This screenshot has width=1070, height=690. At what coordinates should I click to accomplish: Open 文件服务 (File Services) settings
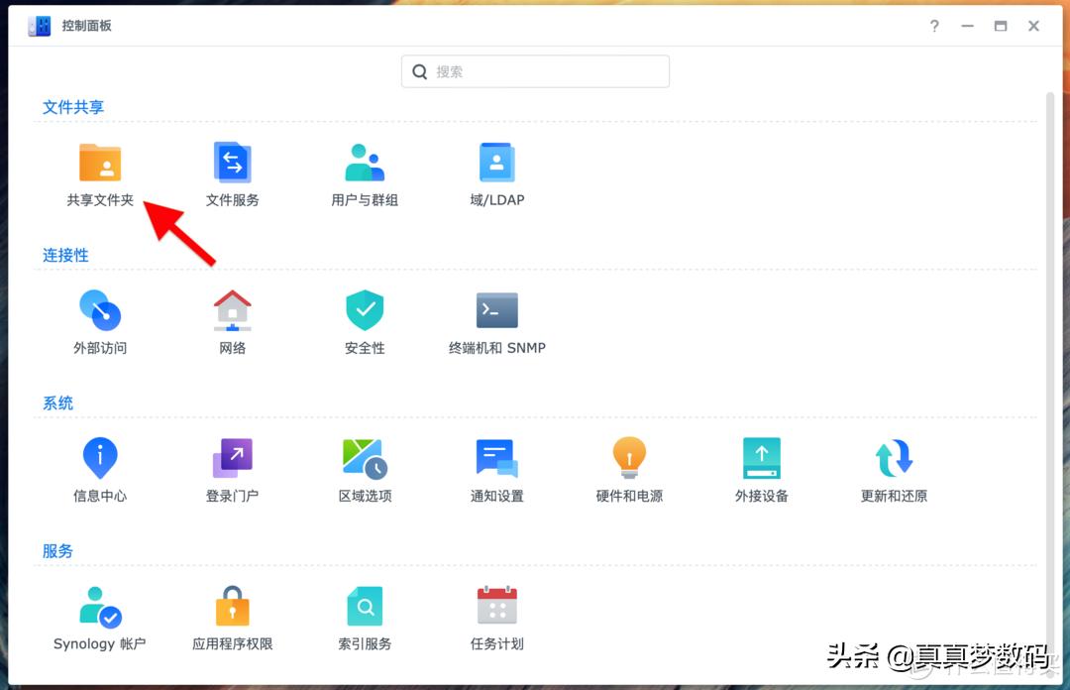click(x=232, y=171)
